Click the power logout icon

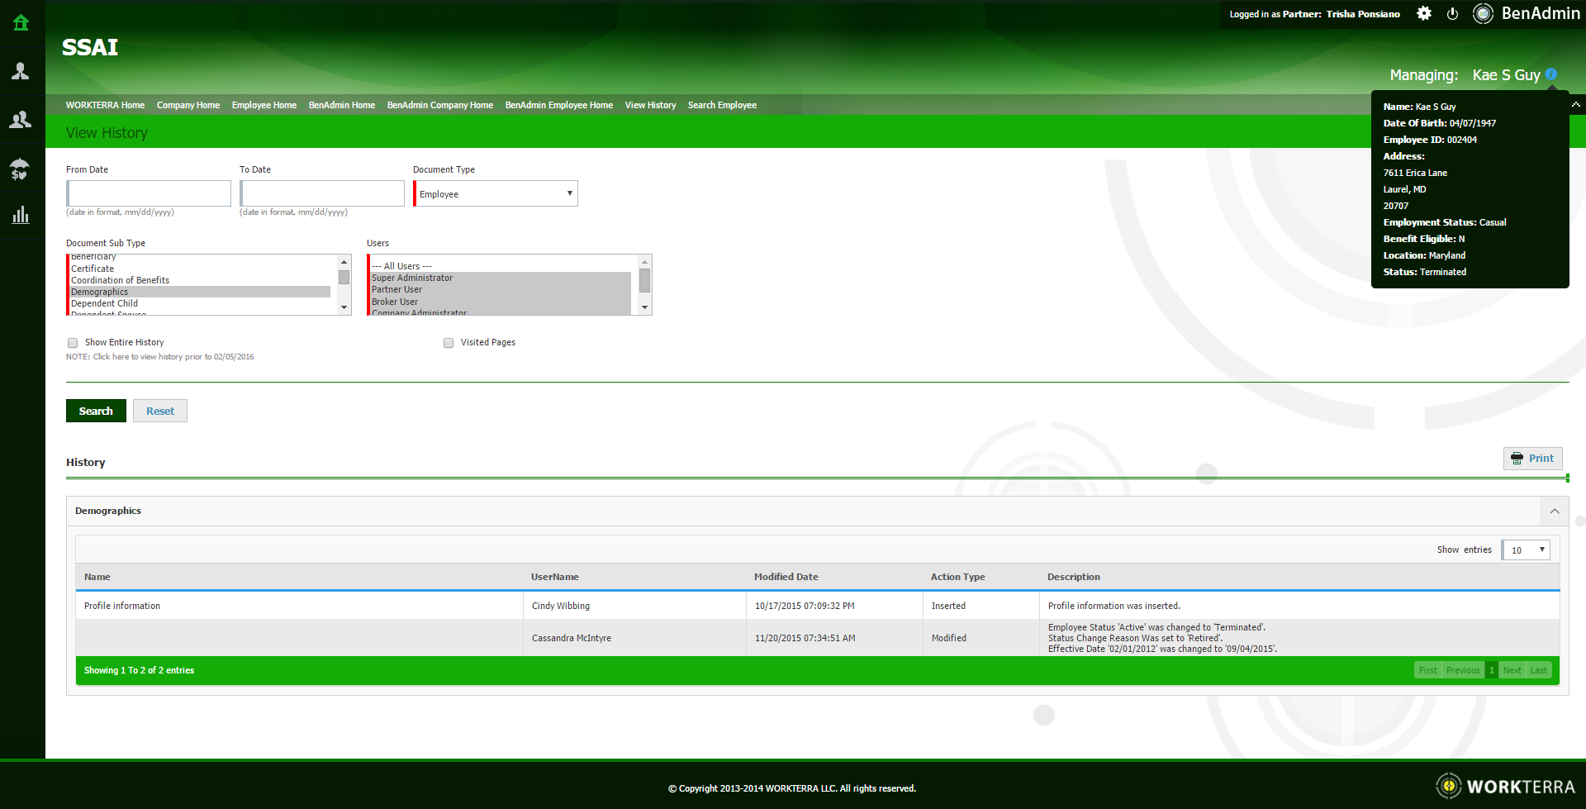pos(1452,14)
